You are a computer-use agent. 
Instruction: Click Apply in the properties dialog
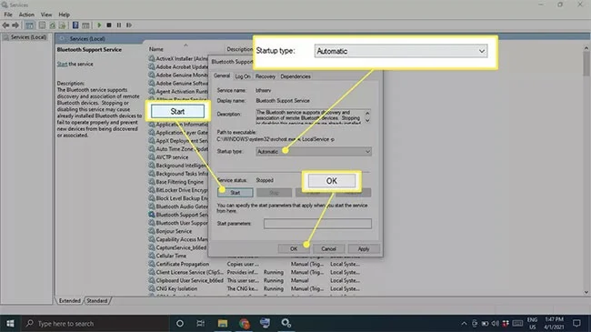[364, 248]
